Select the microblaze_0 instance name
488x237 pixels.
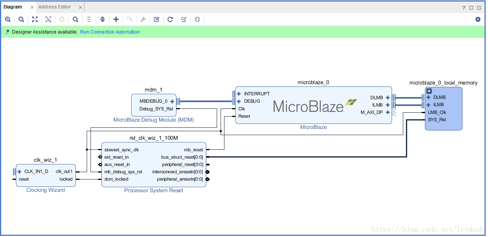tap(313, 82)
